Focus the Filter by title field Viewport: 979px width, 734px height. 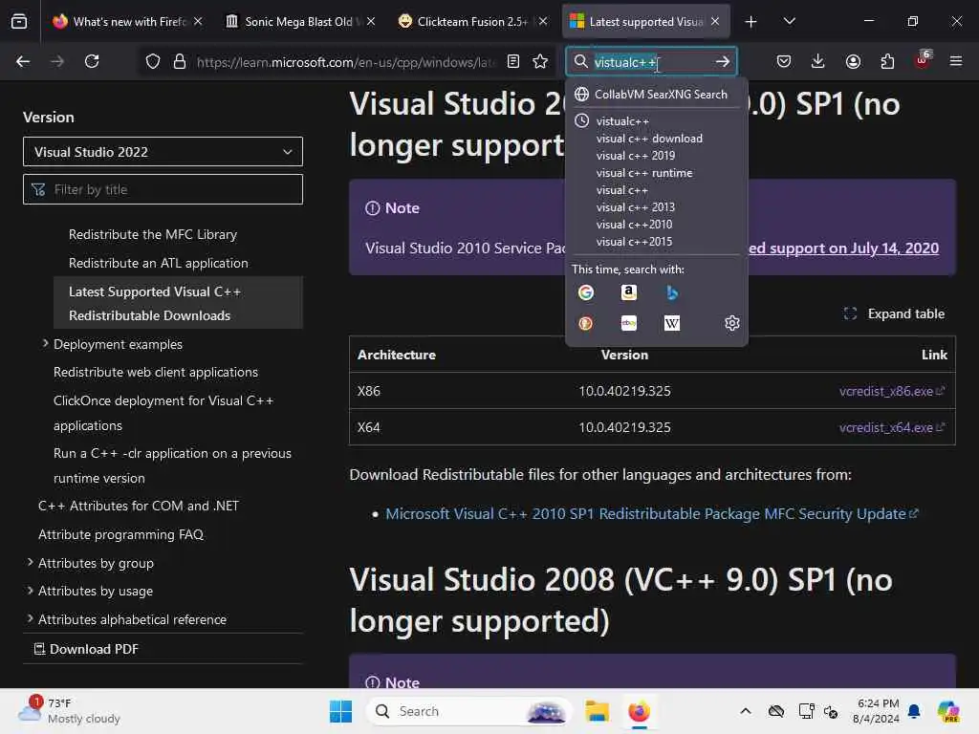click(x=163, y=189)
